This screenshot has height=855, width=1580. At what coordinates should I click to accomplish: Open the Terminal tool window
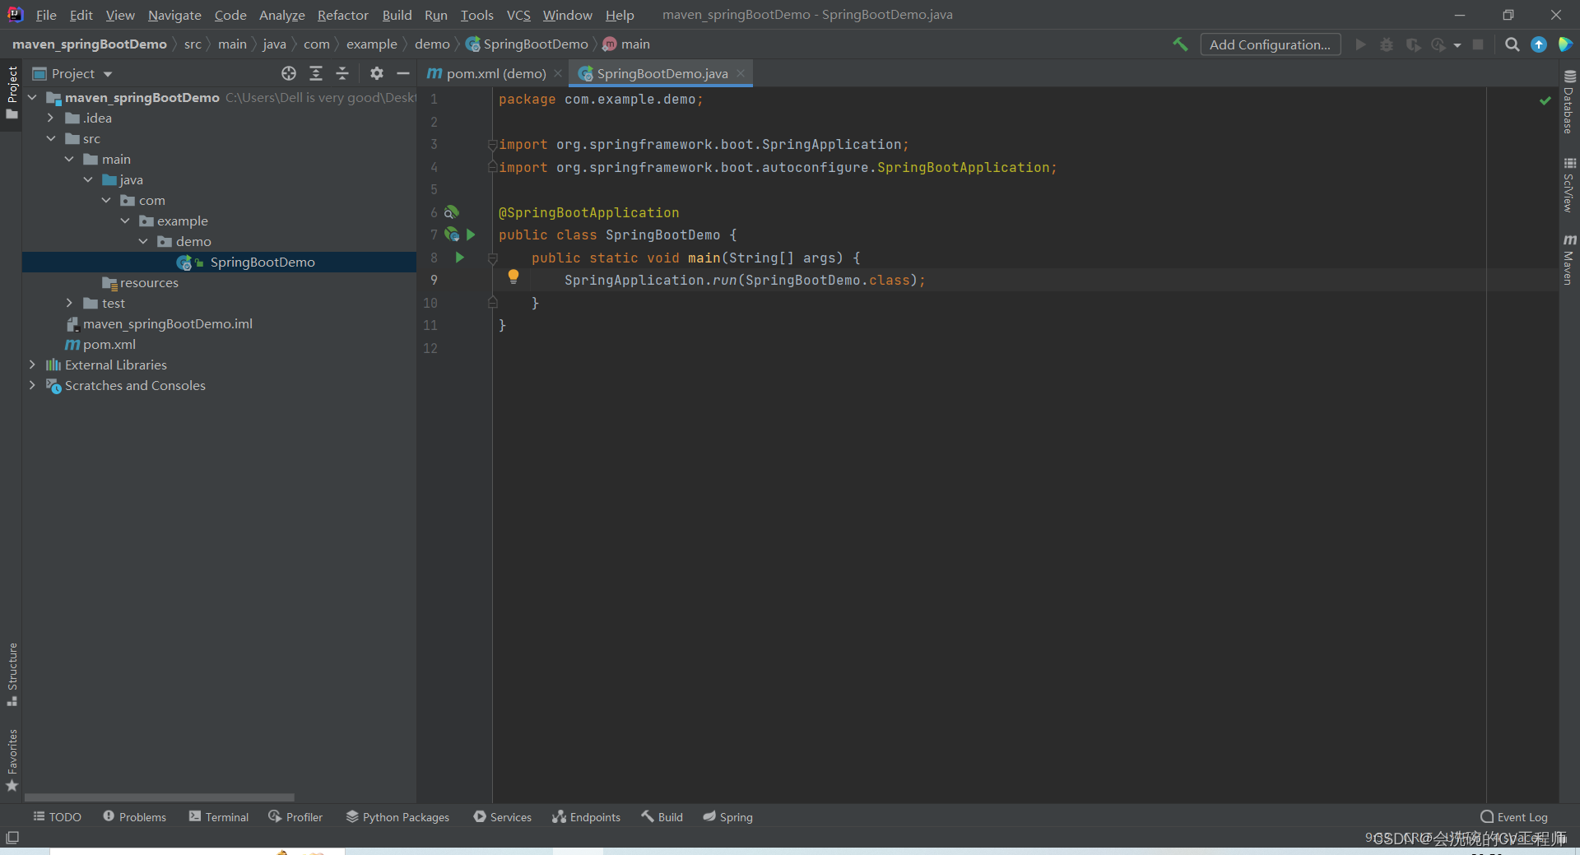click(218, 816)
